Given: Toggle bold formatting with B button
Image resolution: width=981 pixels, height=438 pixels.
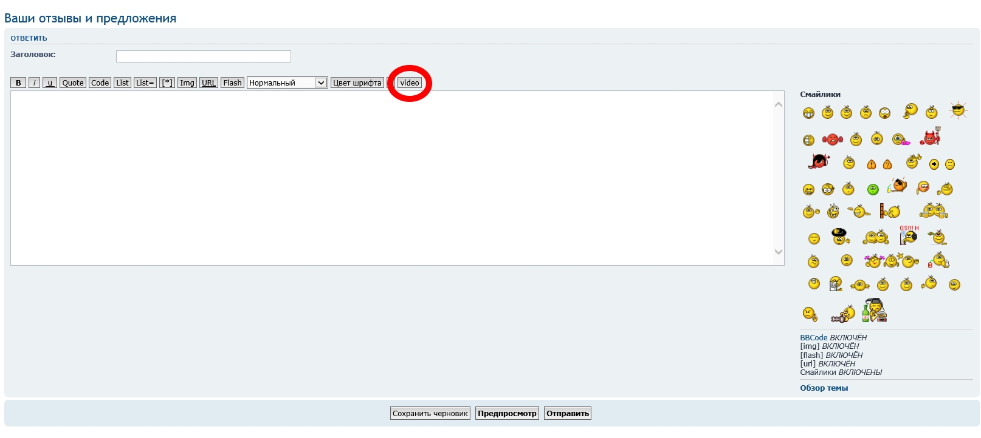Looking at the screenshot, I should (18, 83).
